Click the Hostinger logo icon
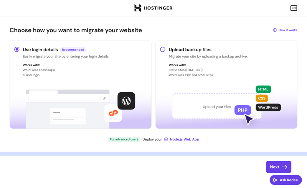This screenshot has width=307, height=188. (x=137, y=8)
